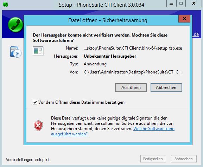This screenshot has width=203, height=167.
Task: Close the PhoneSuite setup window
Action: click(194, 4)
